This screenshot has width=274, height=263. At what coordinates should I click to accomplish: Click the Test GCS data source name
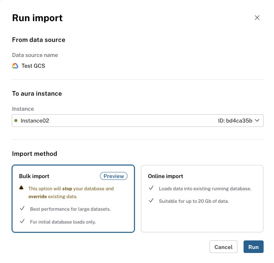point(33,66)
